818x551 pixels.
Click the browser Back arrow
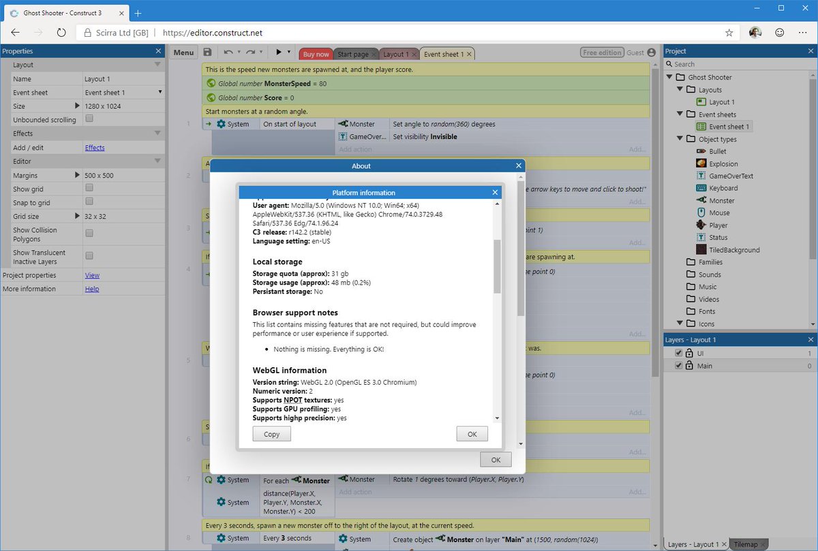pos(16,32)
